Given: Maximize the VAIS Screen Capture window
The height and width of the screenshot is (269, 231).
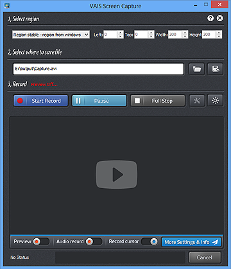Looking at the screenshot, I should pyautogui.click(x=206, y=4).
